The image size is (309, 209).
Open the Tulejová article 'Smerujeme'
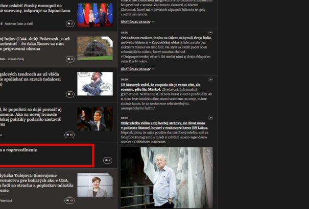pyautogui.click(x=37, y=183)
